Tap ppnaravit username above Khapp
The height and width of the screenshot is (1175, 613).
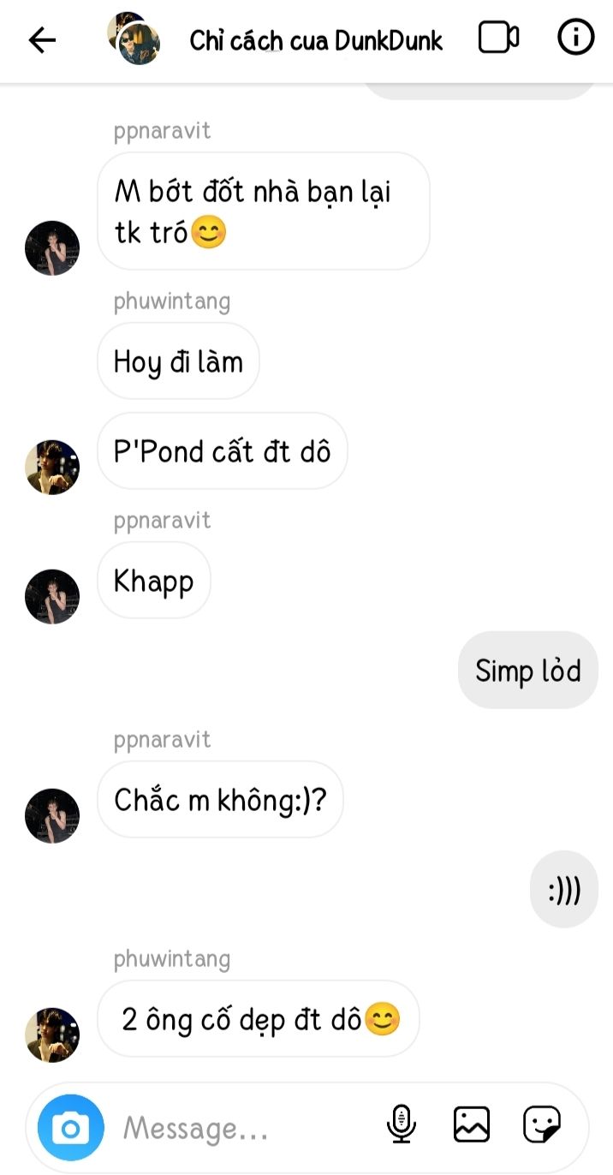tap(162, 521)
